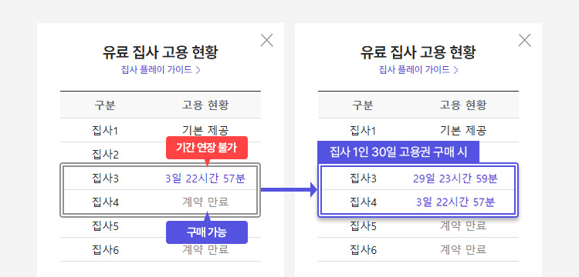Click chevron next to left 집사 플레이 가이드

198,70
